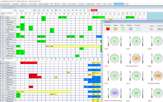Open ordered table 16 plate icon
The width and height of the screenshot is (163, 102).
pyautogui.click(x=114, y=93)
